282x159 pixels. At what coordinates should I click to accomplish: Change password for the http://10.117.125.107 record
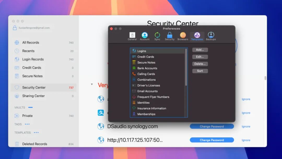tap(212, 140)
